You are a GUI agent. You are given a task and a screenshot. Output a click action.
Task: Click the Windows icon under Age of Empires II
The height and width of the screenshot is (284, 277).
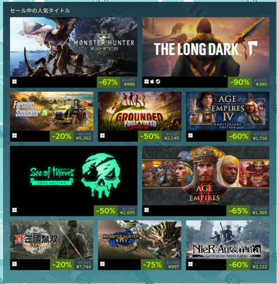pyautogui.click(x=146, y=210)
